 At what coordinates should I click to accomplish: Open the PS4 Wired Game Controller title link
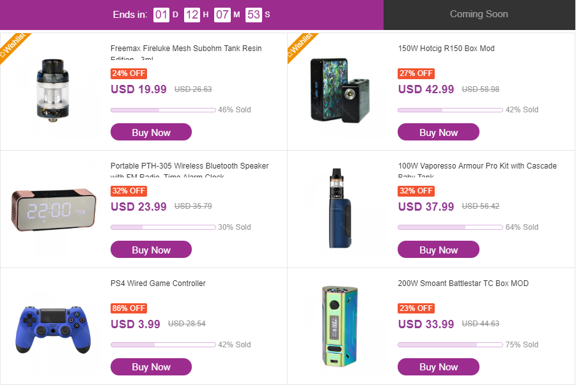[x=158, y=283]
